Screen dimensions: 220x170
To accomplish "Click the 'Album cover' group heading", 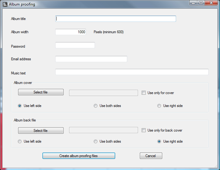I will (23, 83).
